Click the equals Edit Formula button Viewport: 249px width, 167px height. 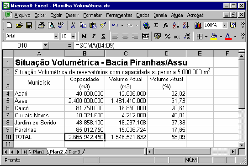[x=69, y=46]
